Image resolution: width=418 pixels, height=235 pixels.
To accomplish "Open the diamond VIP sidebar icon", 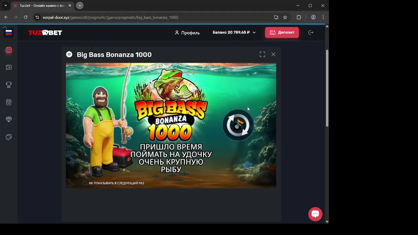I will pyautogui.click(x=9, y=119).
